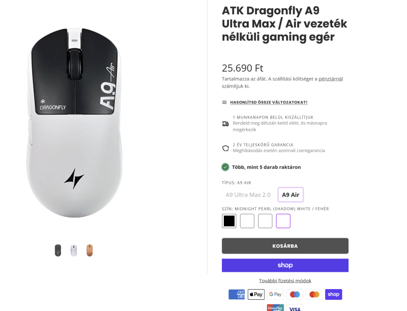Click the Google Pay payment icon

(x=275, y=294)
